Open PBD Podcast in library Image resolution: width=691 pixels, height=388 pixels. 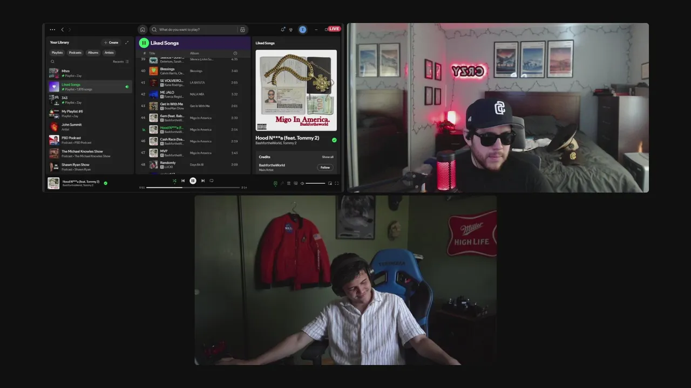pyautogui.click(x=89, y=140)
